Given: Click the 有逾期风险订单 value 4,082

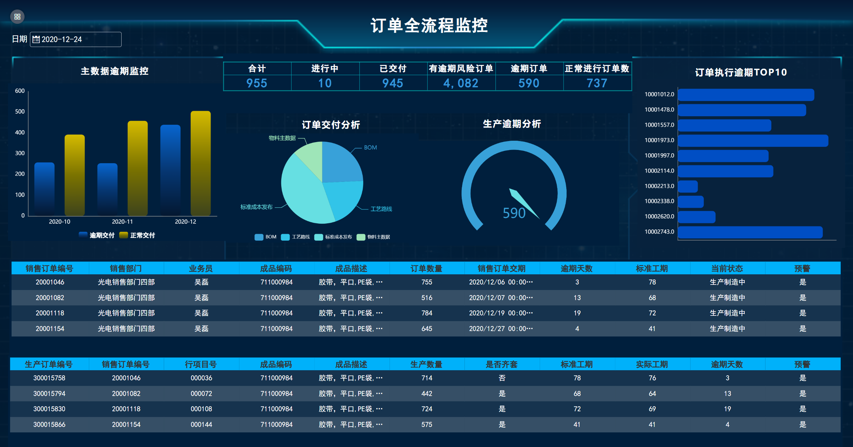Looking at the screenshot, I should pyautogui.click(x=461, y=83).
